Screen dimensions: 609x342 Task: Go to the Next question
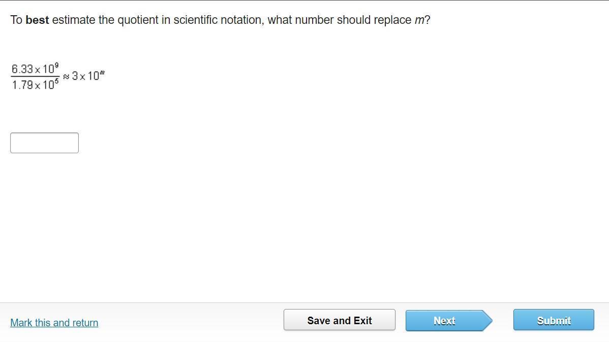point(444,321)
